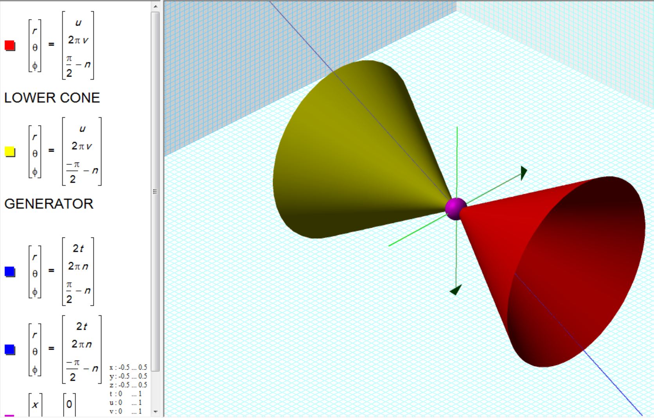Edit the first blue generator equation vector
The image size is (654, 418).
(x=78, y=272)
